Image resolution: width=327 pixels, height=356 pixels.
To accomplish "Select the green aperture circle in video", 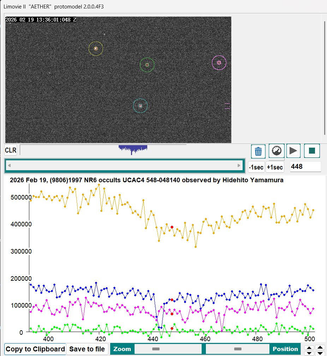I will [x=147, y=65].
